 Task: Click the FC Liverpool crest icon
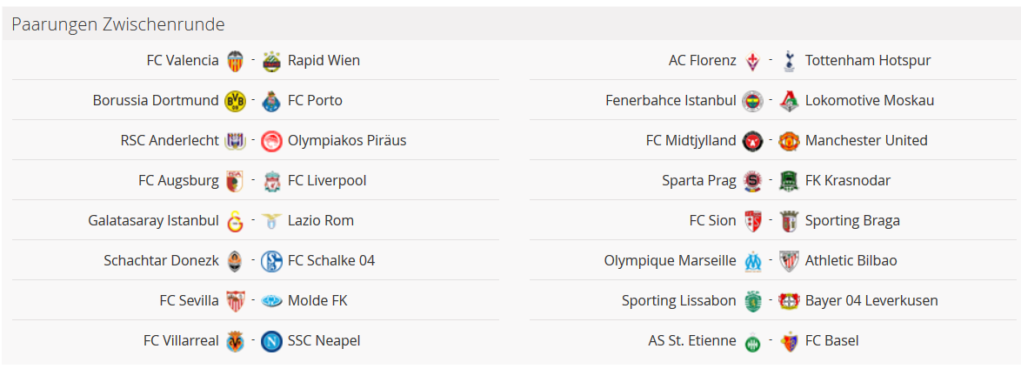pos(271,181)
